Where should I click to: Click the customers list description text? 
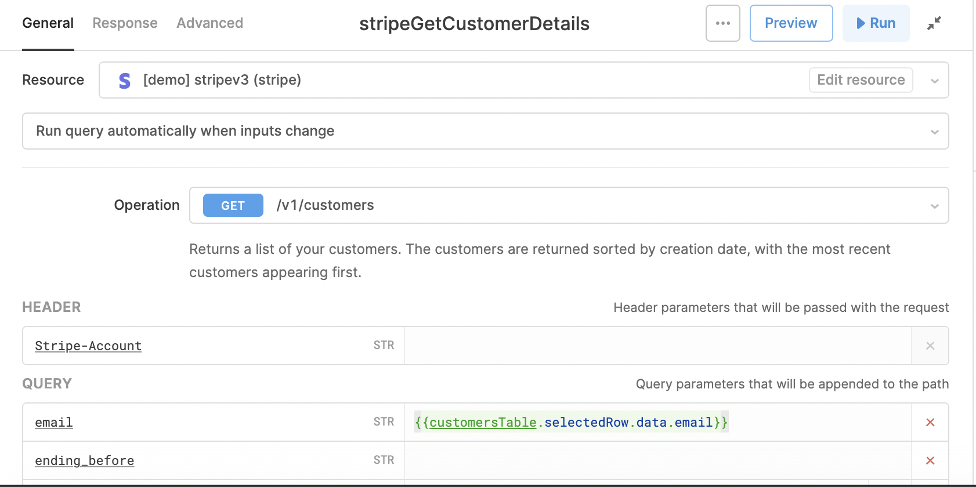pyautogui.click(x=540, y=261)
